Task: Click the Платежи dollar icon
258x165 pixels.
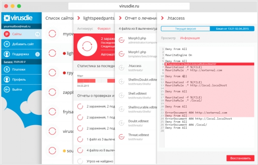Action: pyautogui.click(x=7, y=70)
